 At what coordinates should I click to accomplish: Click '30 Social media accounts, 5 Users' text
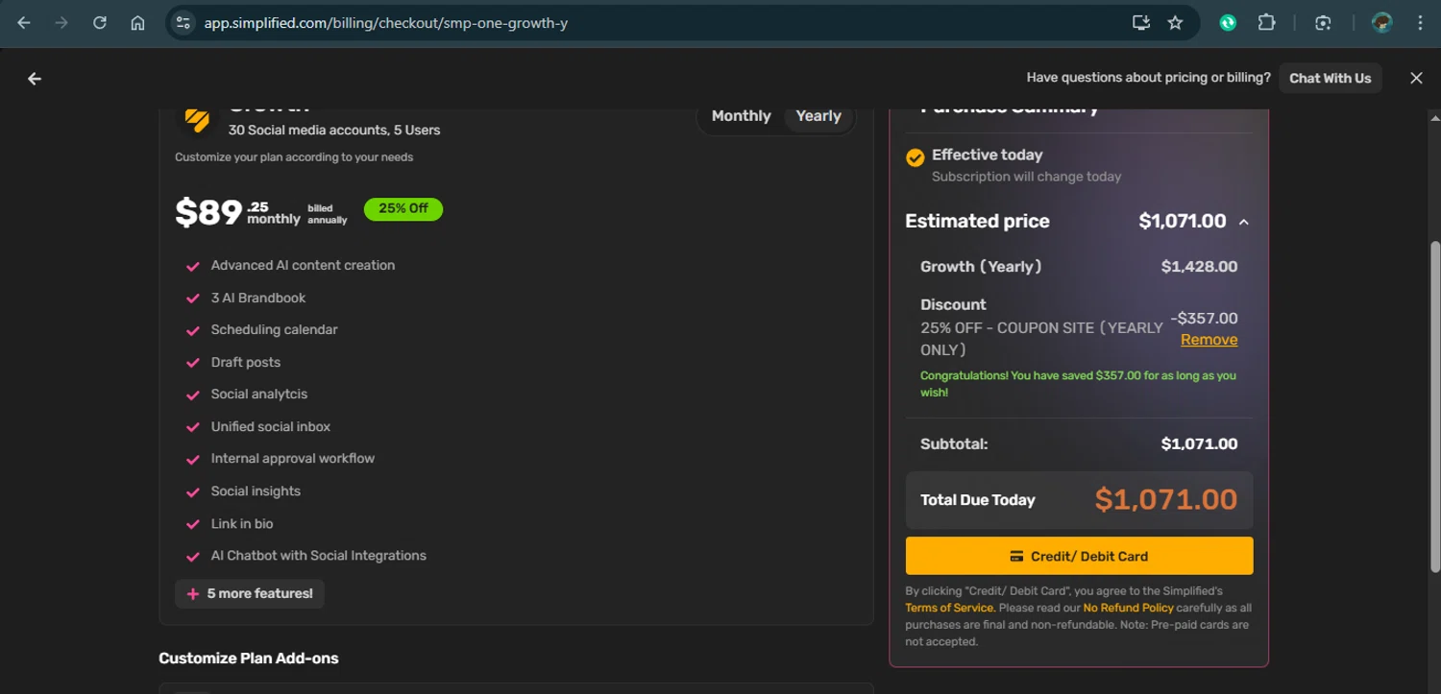[334, 130]
